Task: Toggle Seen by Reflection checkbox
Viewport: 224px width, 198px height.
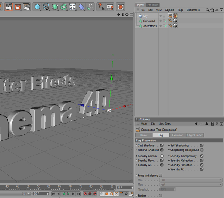Action: [x=202, y=165]
